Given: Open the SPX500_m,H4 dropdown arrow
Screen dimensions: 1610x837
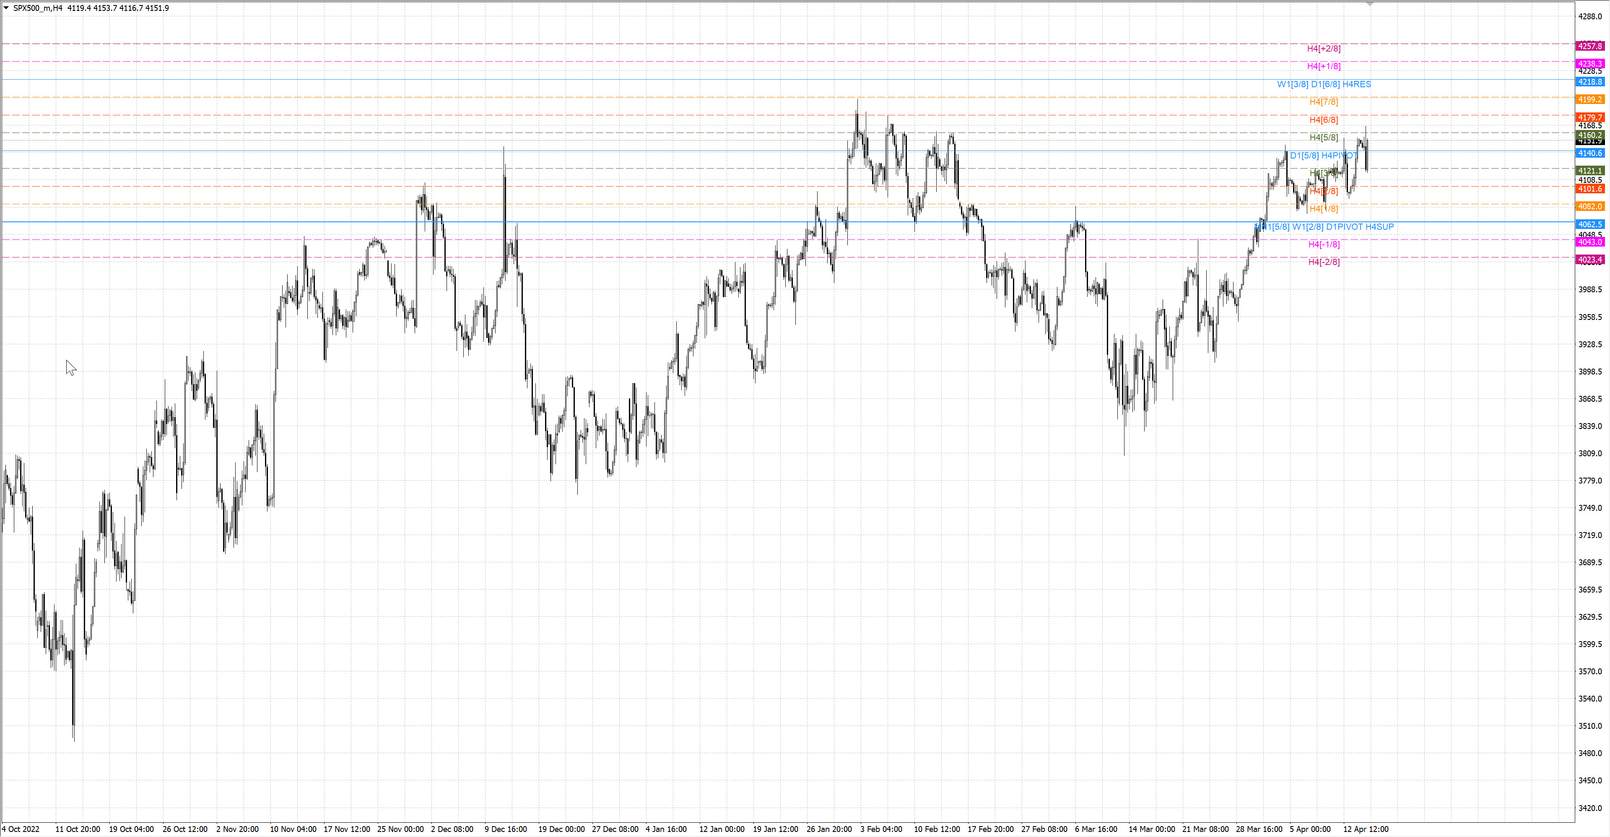Looking at the screenshot, I should [5, 8].
